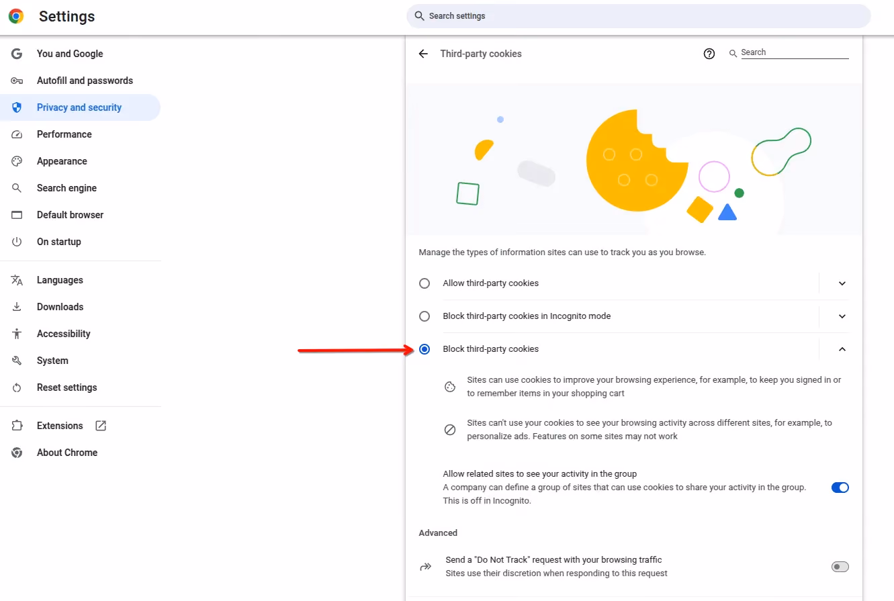Expand Block third-party cookies in Incognito details

pos(842,316)
